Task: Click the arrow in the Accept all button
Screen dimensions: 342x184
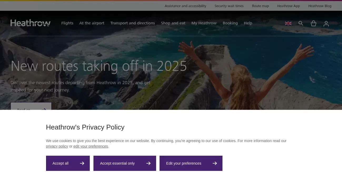Action: [82, 163]
